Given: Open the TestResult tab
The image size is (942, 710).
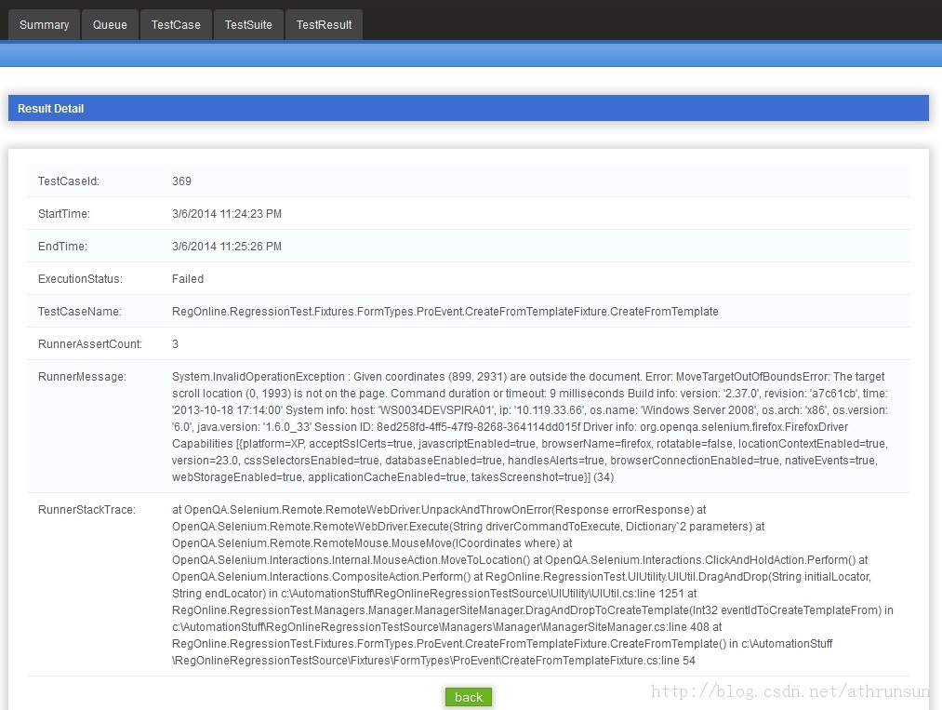Looking at the screenshot, I should [324, 25].
